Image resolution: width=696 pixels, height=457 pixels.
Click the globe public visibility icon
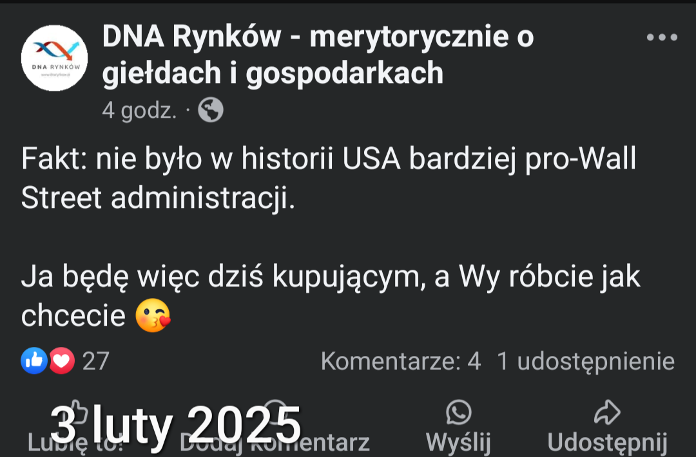[x=210, y=109]
